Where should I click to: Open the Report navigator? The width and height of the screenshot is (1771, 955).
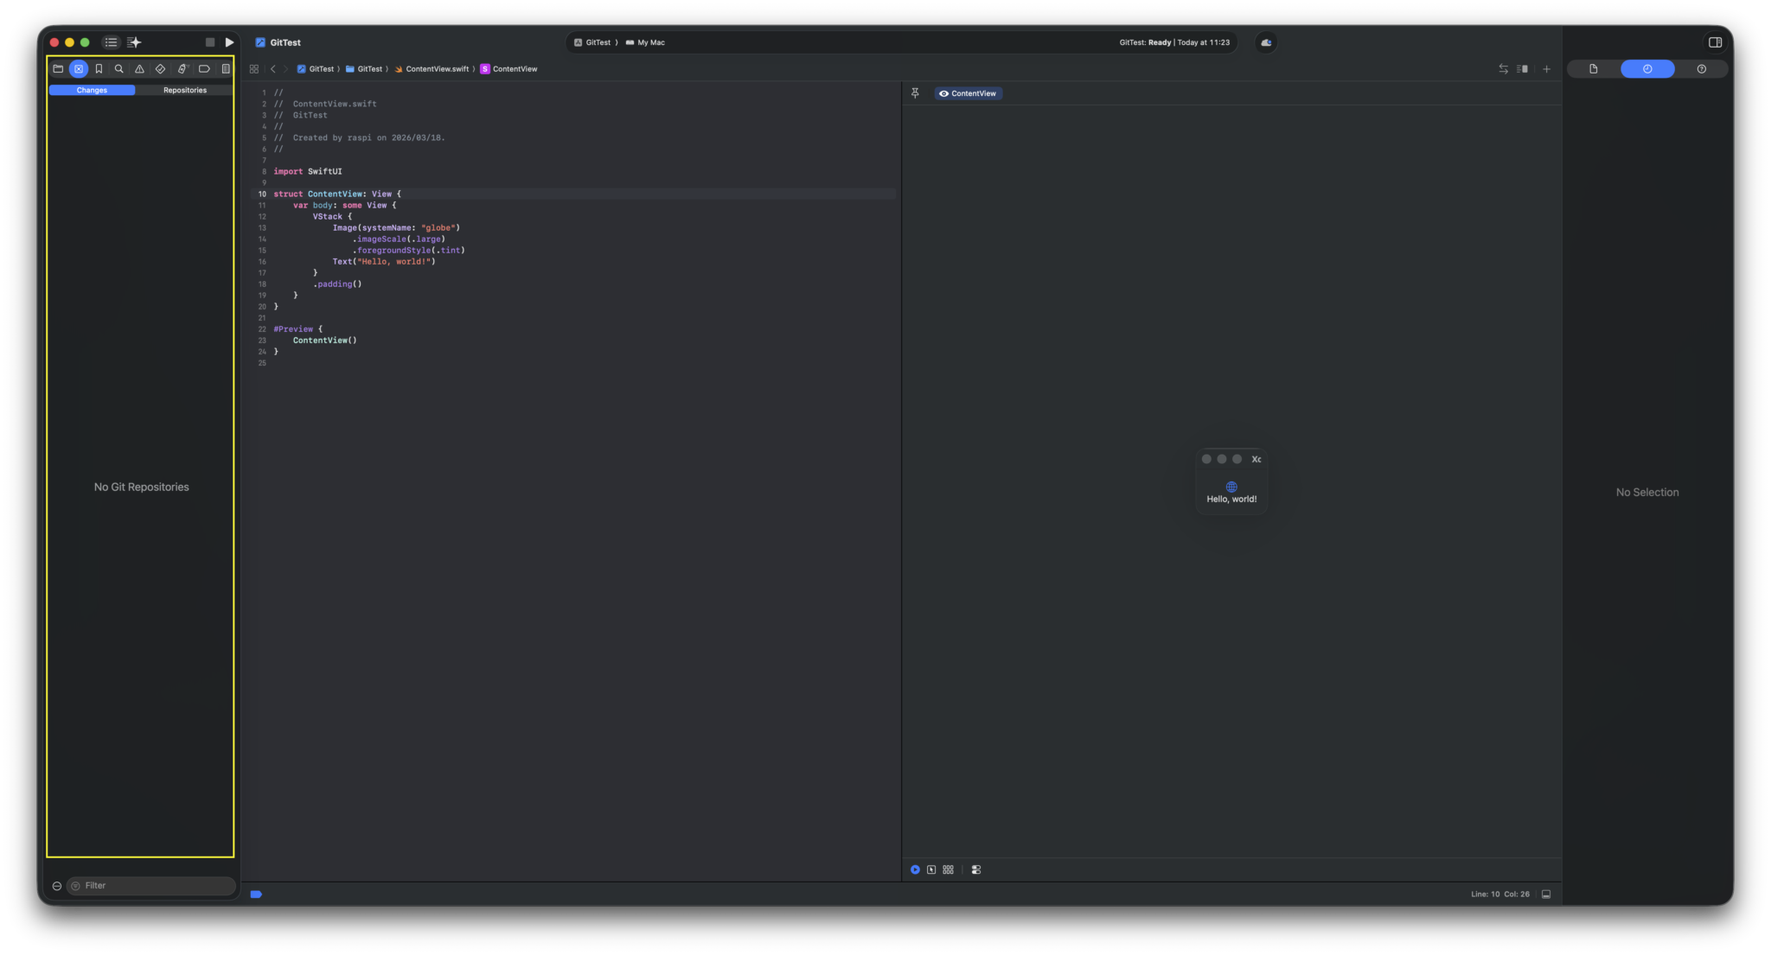point(226,69)
